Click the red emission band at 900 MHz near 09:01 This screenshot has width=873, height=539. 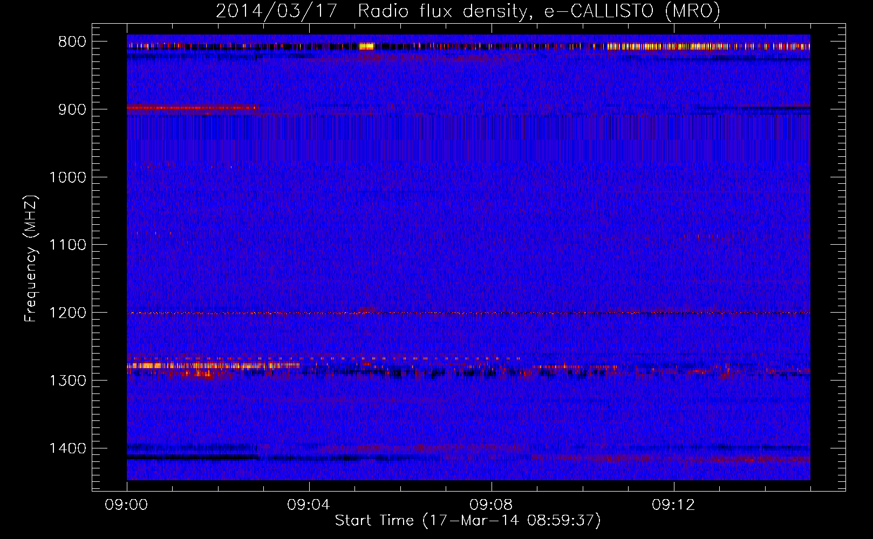(192, 108)
